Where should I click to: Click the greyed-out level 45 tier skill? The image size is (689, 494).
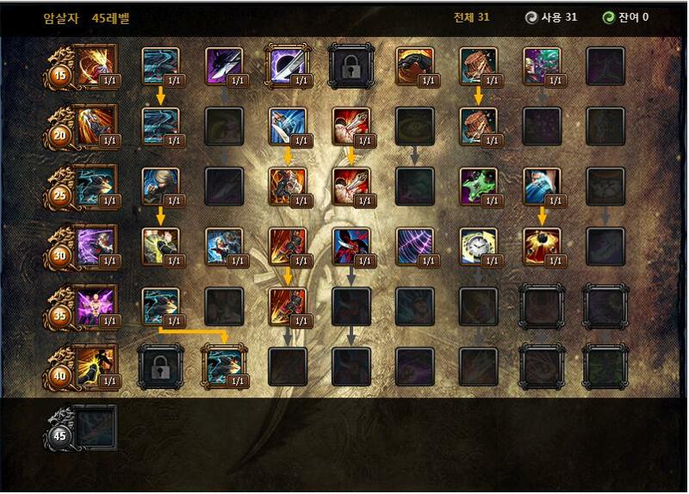click(96, 428)
